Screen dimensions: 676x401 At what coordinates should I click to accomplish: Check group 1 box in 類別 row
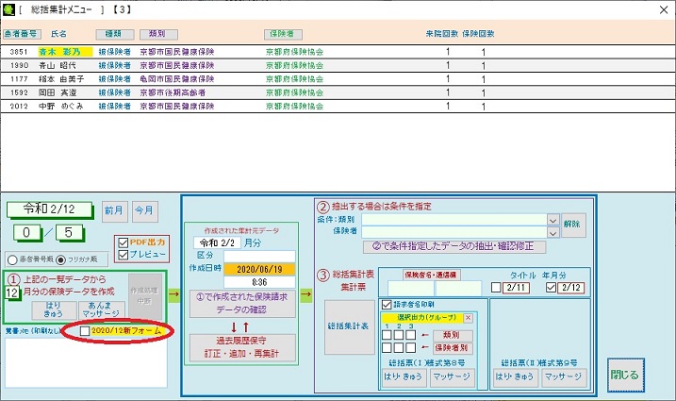[387, 335]
